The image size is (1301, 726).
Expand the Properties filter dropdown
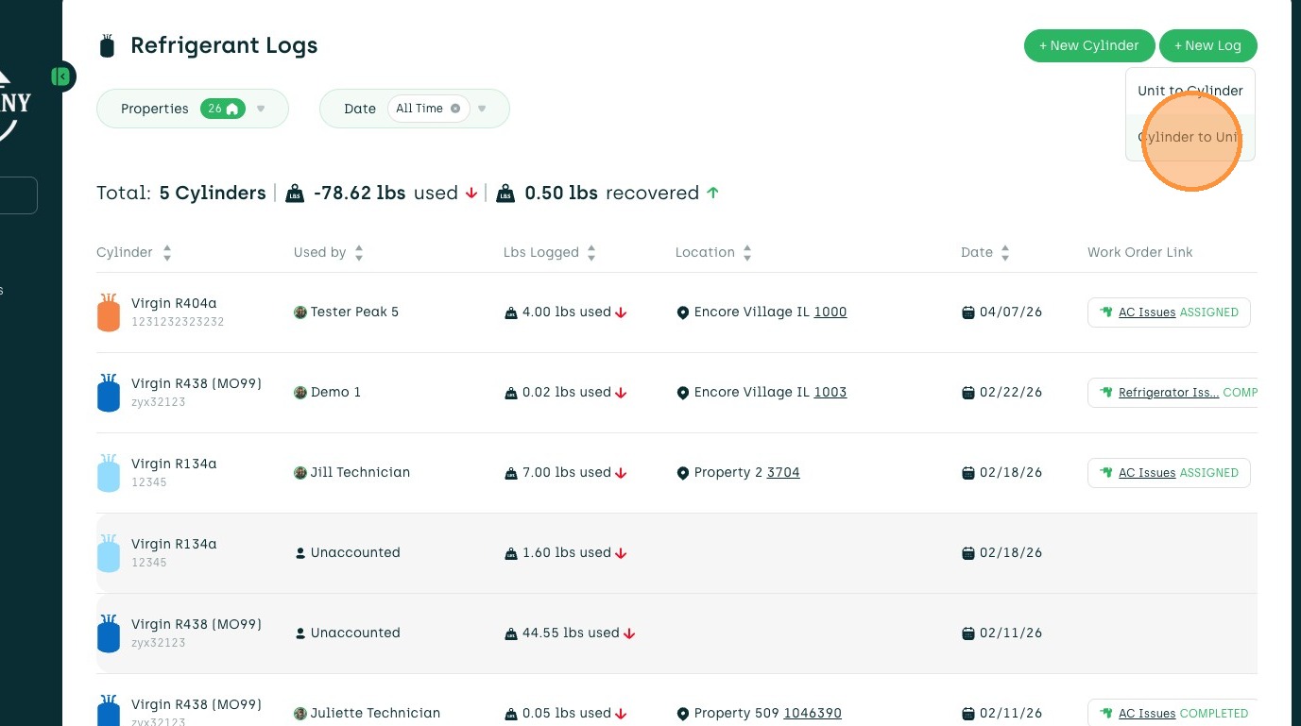tap(261, 109)
